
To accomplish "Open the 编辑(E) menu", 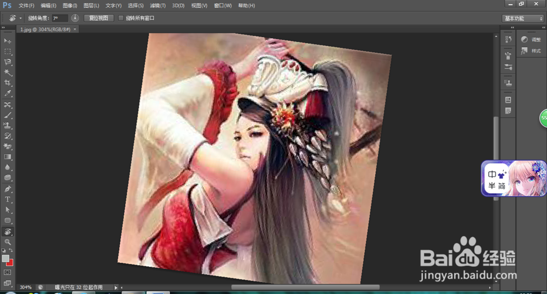I will (x=49, y=5).
